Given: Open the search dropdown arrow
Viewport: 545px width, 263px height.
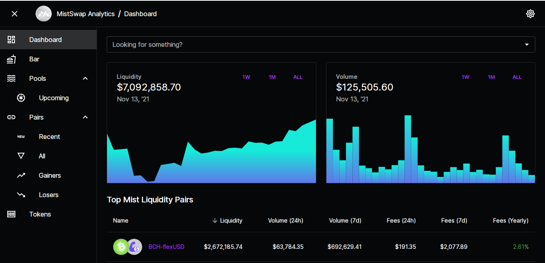Looking at the screenshot, I should coord(527,44).
